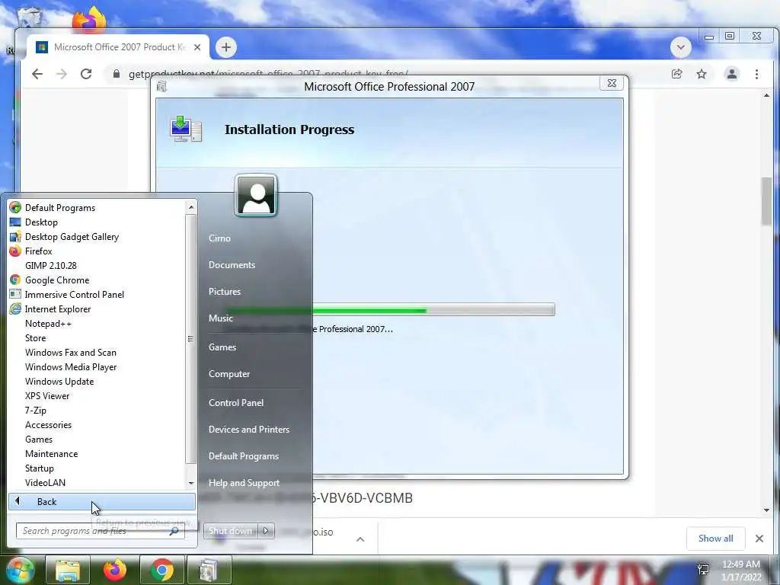Close the Microsoft Office 2007 Product Key tab
This screenshot has height=585, width=780.
click(x=197, y=47)
